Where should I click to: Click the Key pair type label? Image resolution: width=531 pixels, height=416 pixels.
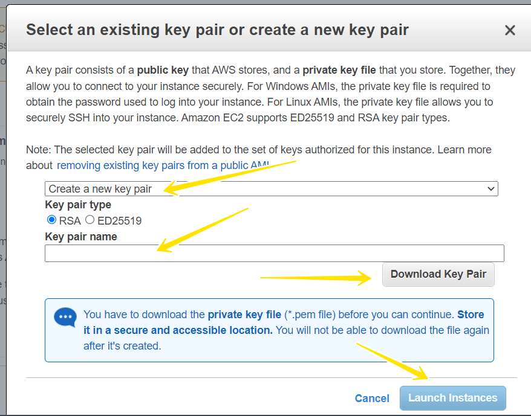point(78,205)
